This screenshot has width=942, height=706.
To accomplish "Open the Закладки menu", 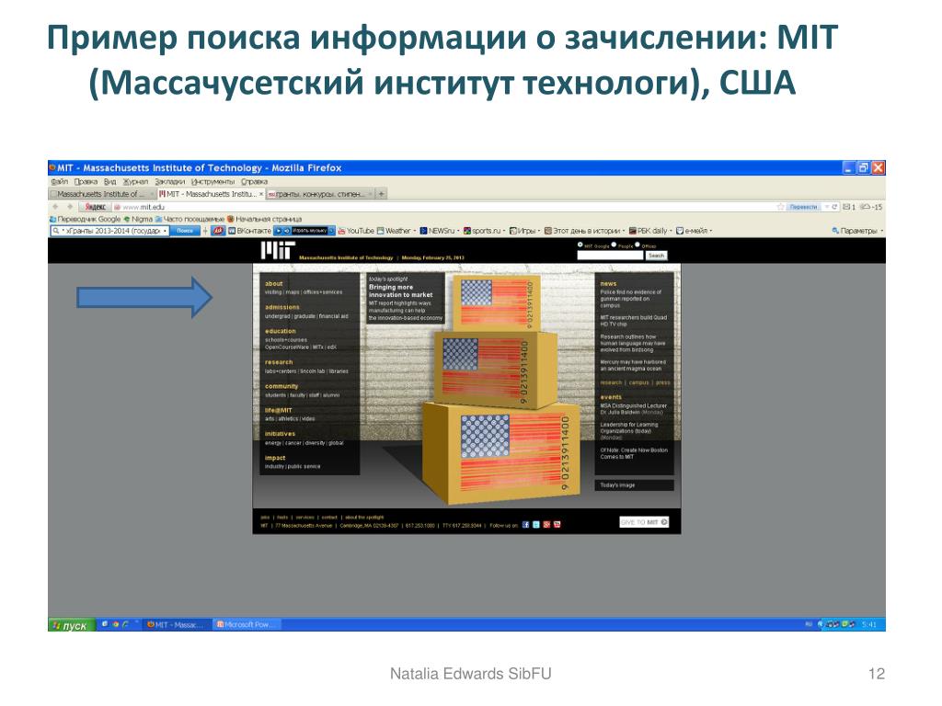I will pos(170,181).
